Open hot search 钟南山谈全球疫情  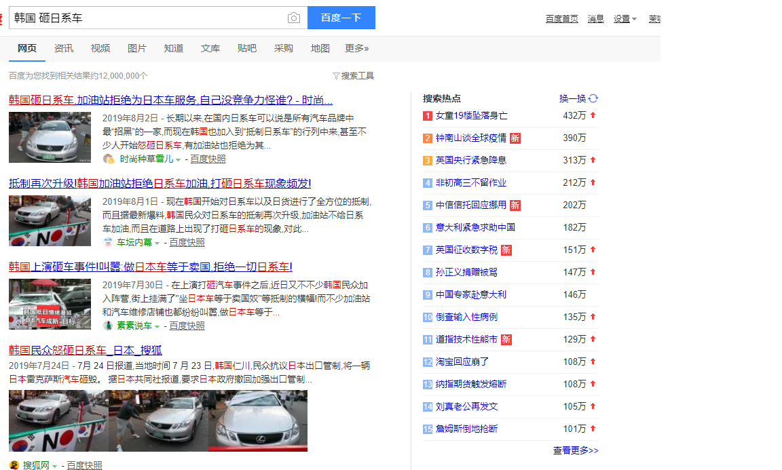coord(471,138)
